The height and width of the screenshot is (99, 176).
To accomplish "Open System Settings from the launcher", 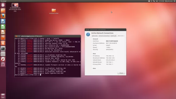I will 3,59.
